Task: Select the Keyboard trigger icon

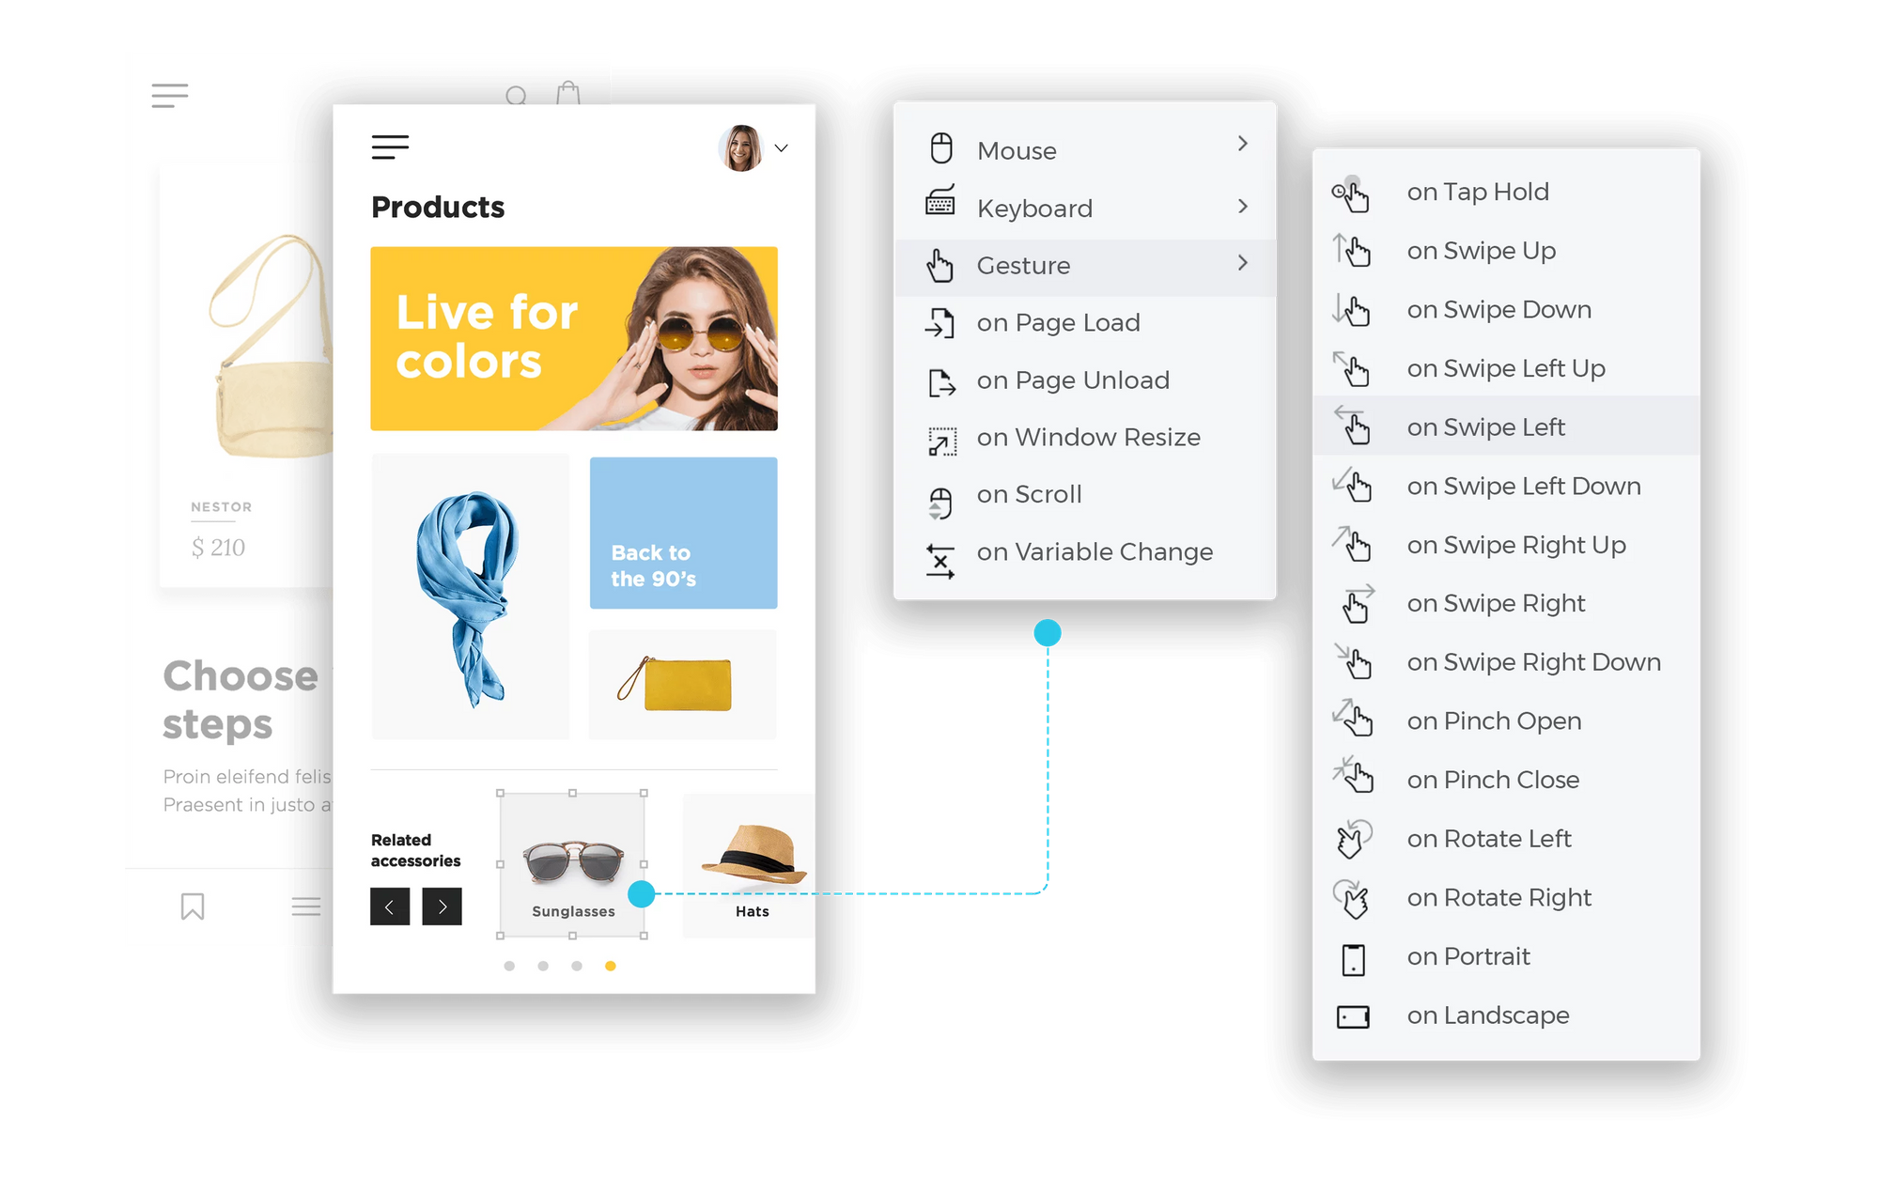Action: tap(939, 206)
